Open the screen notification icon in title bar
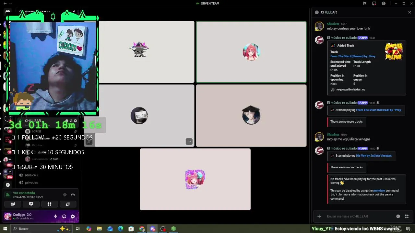 [374, 4]
